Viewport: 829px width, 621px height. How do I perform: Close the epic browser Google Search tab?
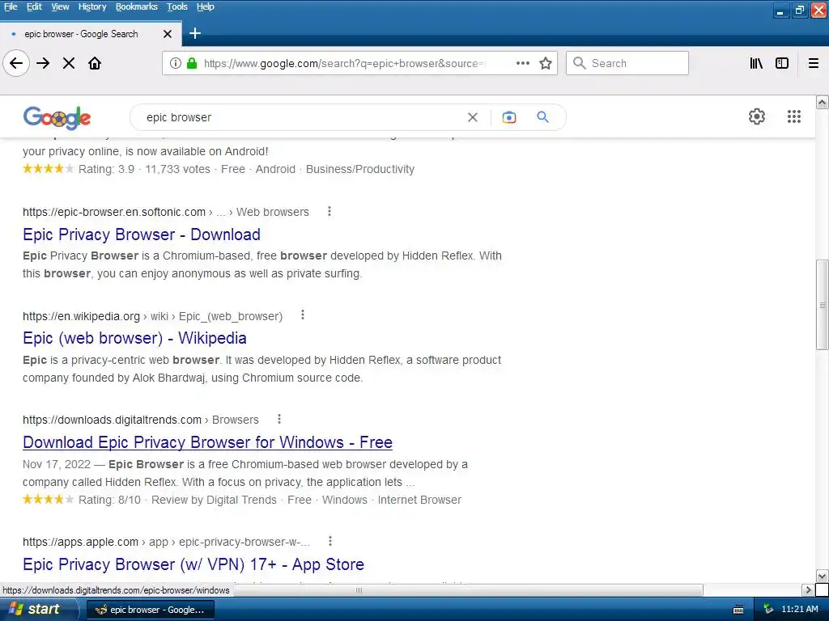168,34
